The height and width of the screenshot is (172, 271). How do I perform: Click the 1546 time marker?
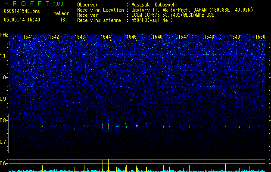[x=158, y=37]
